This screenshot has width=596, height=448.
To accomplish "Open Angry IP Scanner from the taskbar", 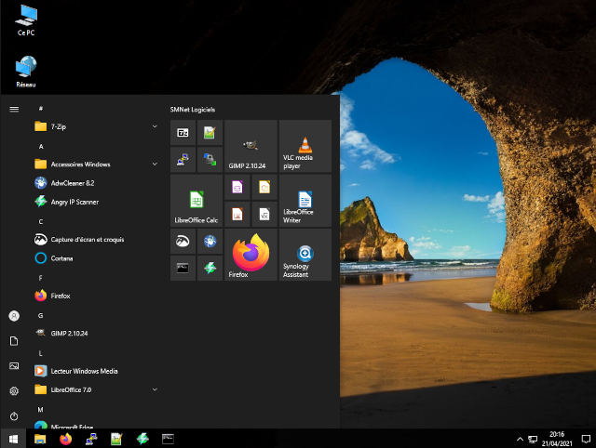I will coord(142,439).
